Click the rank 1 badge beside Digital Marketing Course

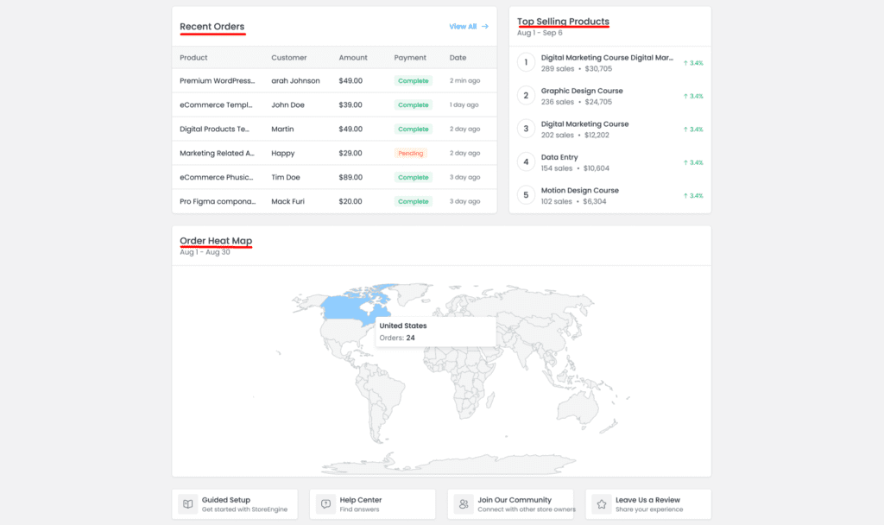(526, 61)
